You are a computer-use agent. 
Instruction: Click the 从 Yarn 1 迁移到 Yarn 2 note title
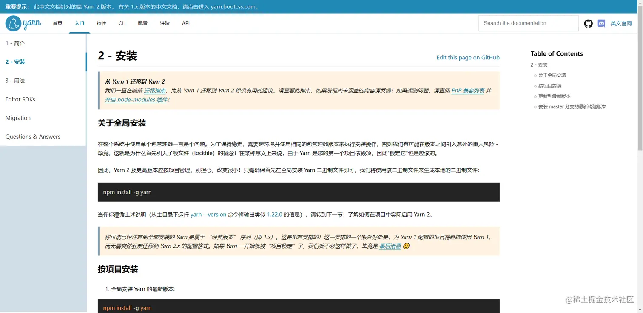135,81
